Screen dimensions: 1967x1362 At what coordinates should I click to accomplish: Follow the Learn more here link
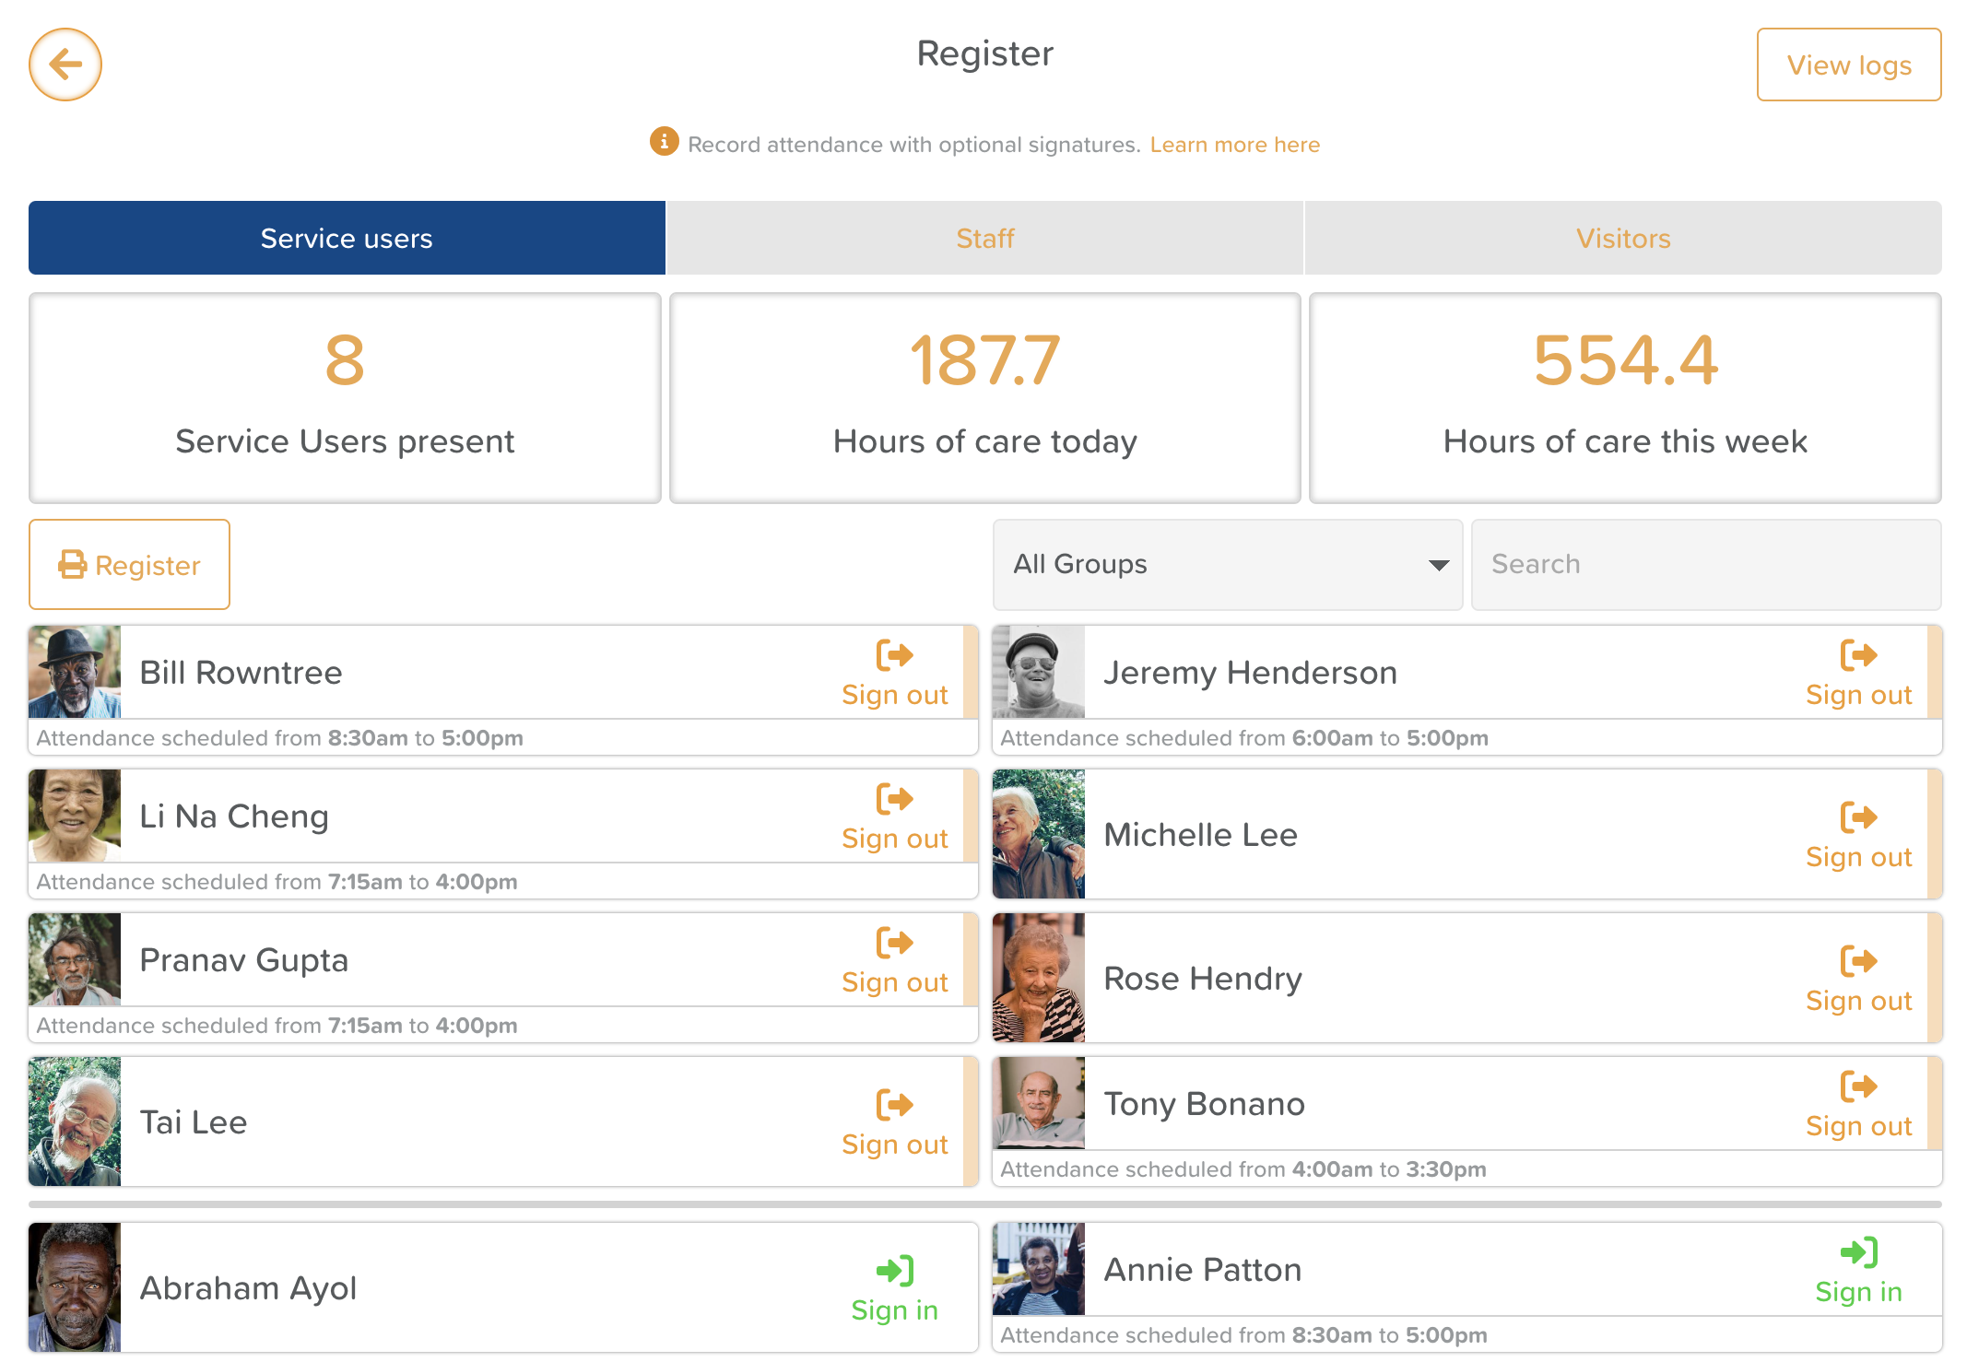click(x=1234, y=145)
